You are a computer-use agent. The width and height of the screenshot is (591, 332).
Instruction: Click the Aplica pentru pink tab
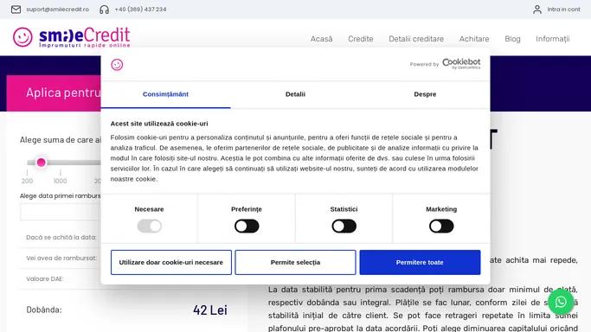coord(54,93)
